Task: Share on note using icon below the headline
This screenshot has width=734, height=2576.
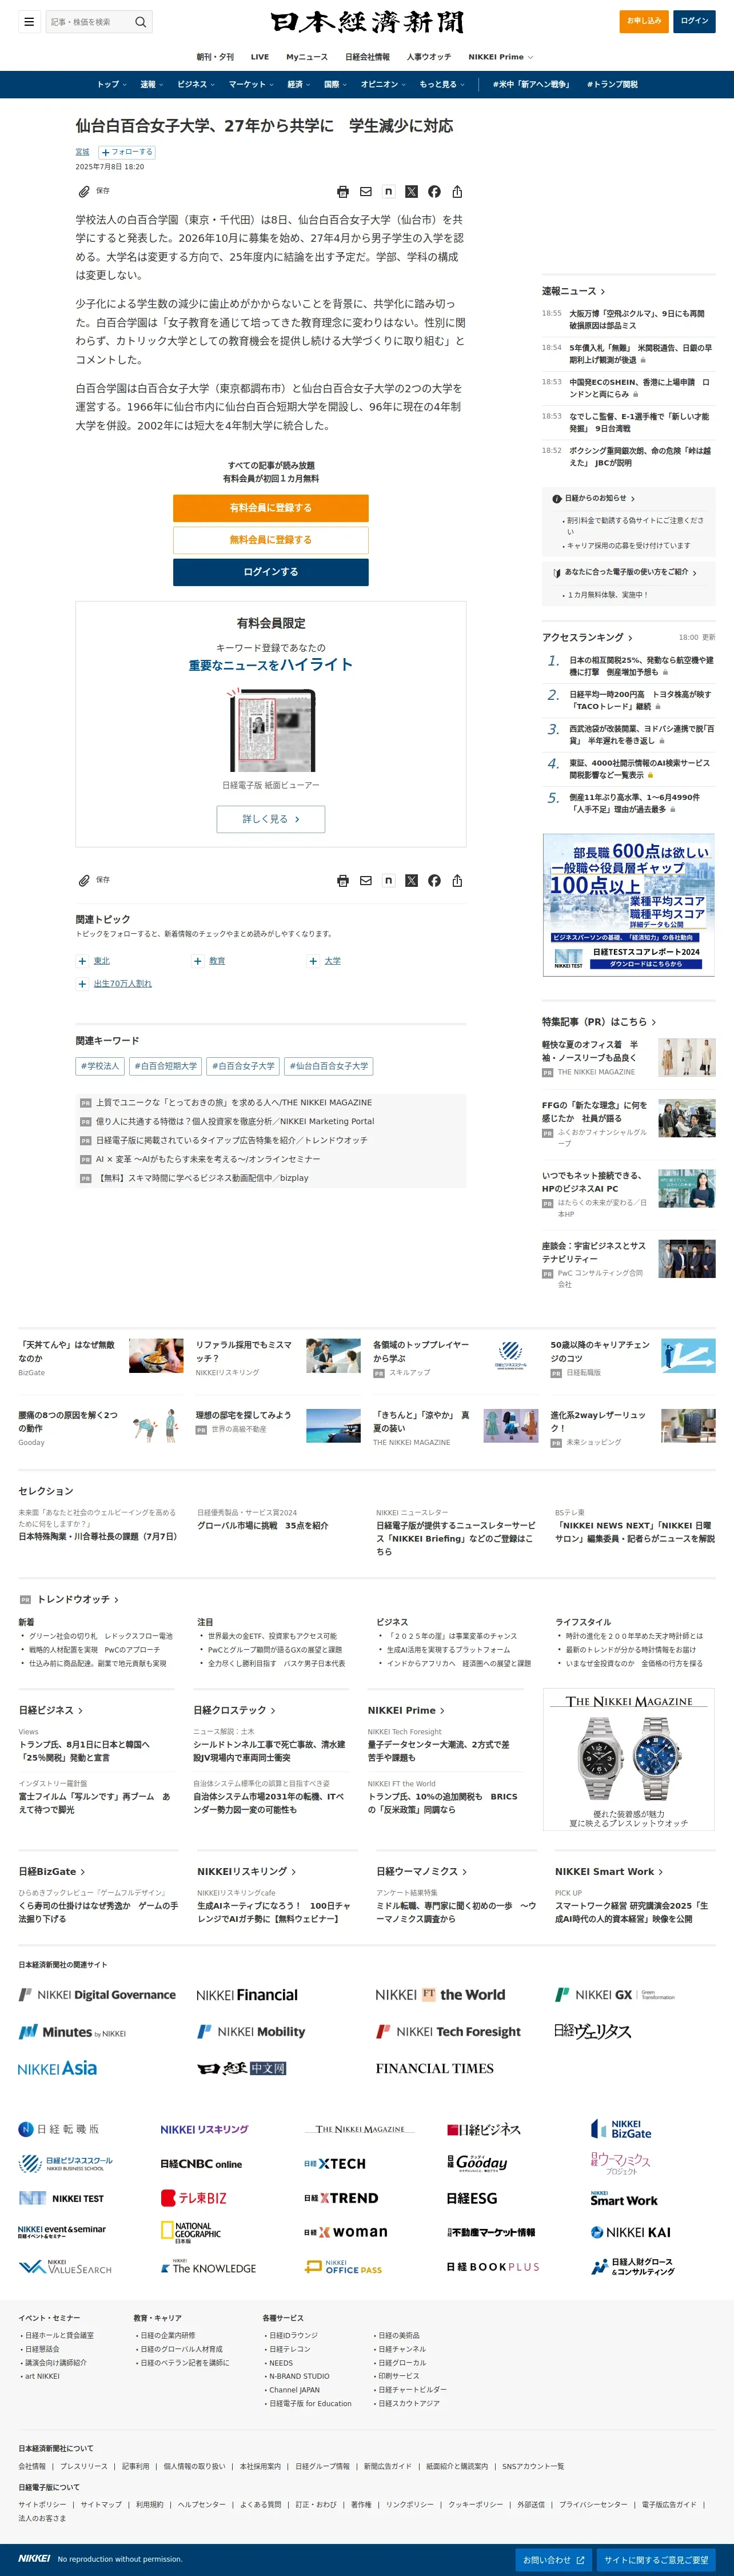Action: pyautogui.click(x=389, y=191)
